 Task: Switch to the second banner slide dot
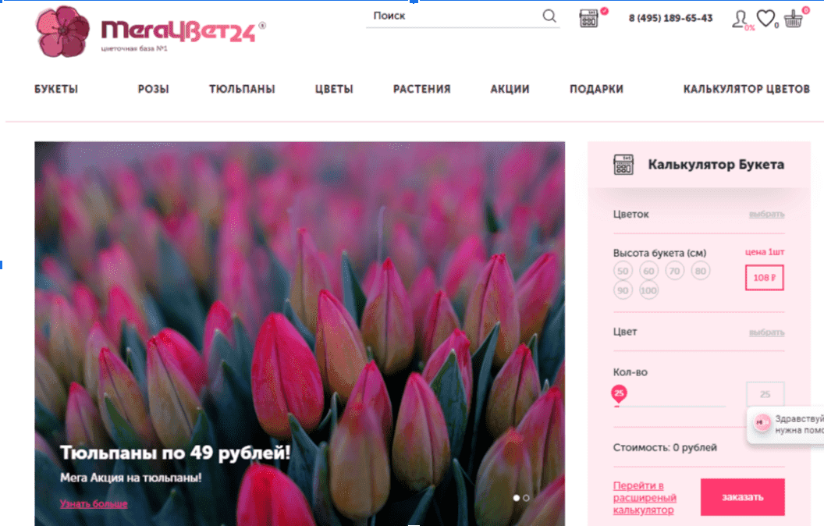tap(526, 498)
